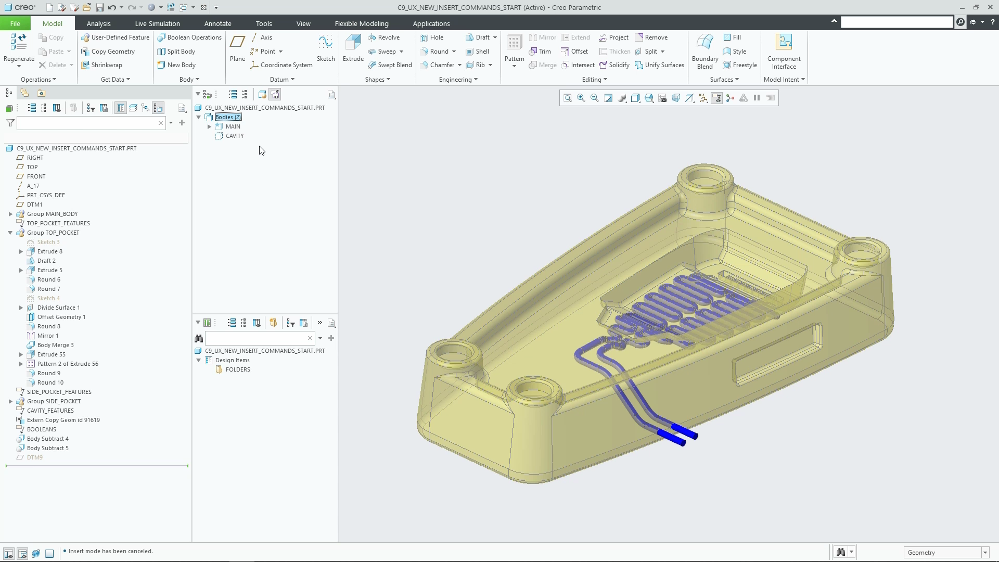Open the Geometry selection filter dropdown
Image resolution: width=999 pixels, height=562 pixels.
pyautogui.click(x=984, y=553)
